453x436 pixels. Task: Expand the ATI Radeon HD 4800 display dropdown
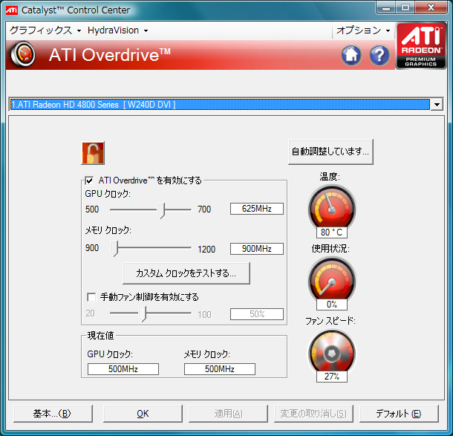(437, 104)
